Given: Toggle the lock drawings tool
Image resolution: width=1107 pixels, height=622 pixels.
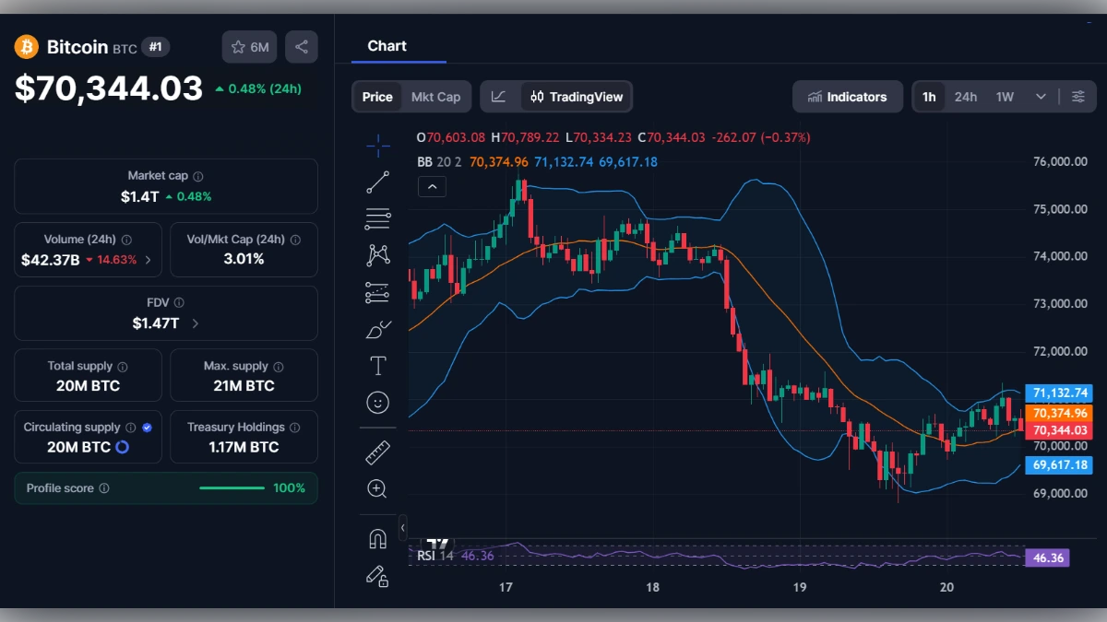Looking at the screenshot, I should (x=377, y=576).
